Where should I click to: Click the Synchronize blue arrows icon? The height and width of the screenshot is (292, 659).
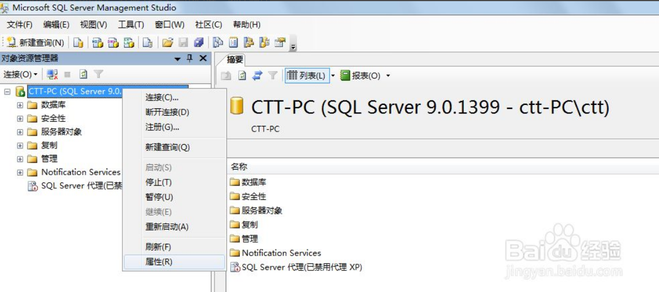257,75
